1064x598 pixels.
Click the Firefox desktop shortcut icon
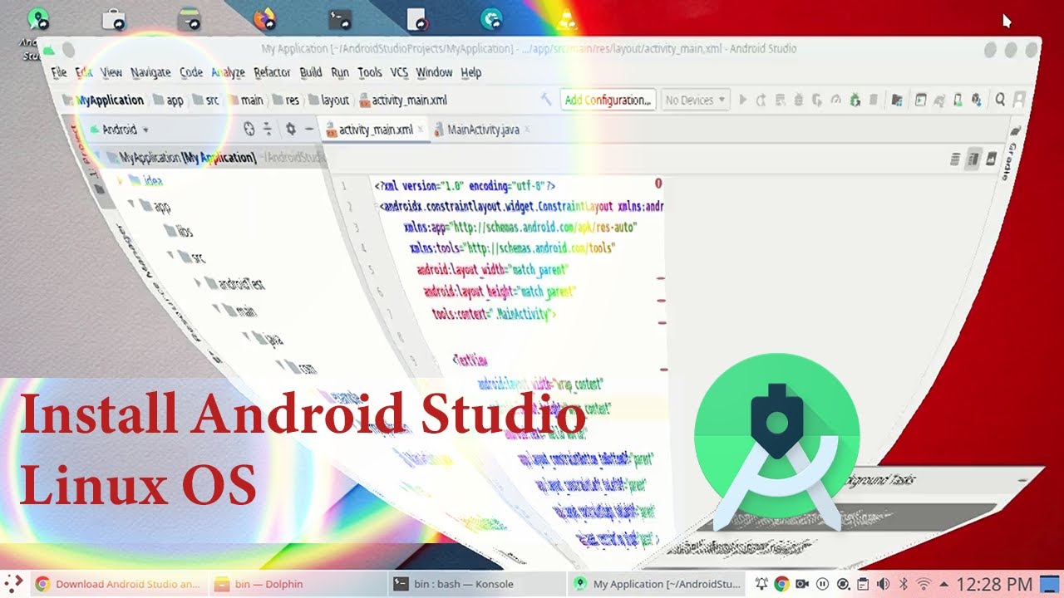click(x=264, y=18)
